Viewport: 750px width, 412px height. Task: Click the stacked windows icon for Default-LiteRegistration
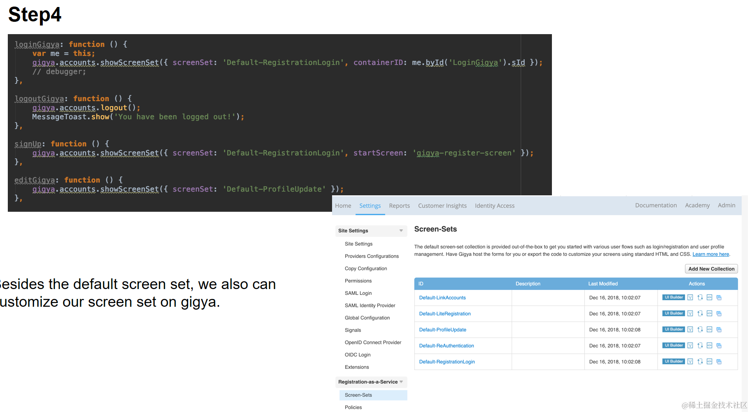(719, 313)
